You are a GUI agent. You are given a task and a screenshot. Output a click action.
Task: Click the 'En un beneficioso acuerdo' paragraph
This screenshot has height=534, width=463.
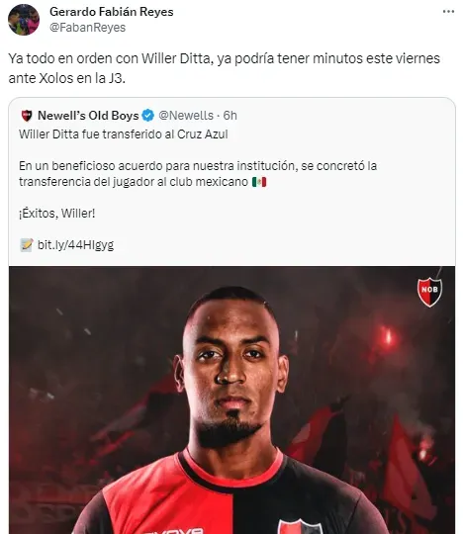coord(198,174)
